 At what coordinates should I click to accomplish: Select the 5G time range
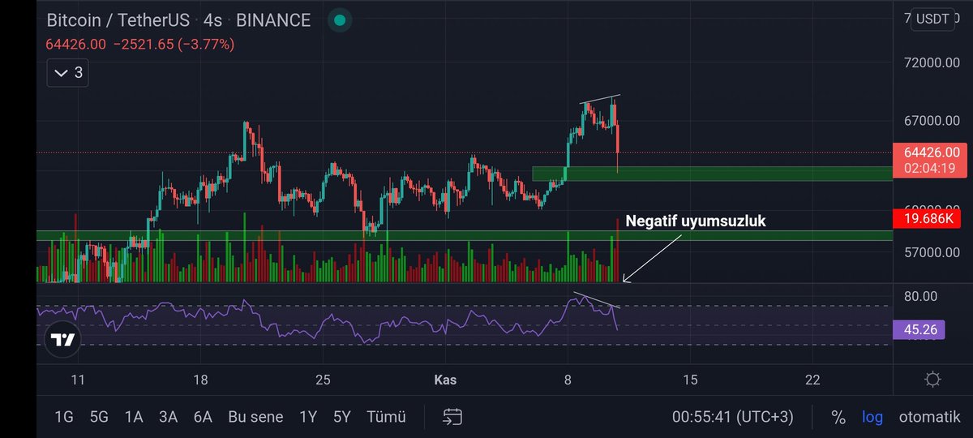click(x=99, y=417)
